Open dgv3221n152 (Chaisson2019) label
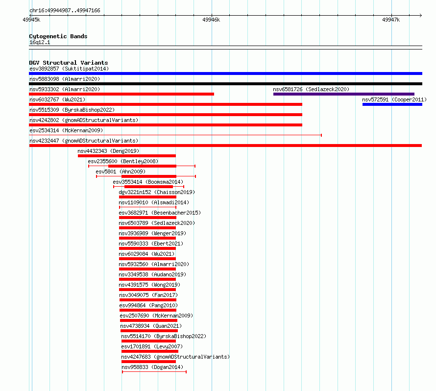 [x=157, y=192]
